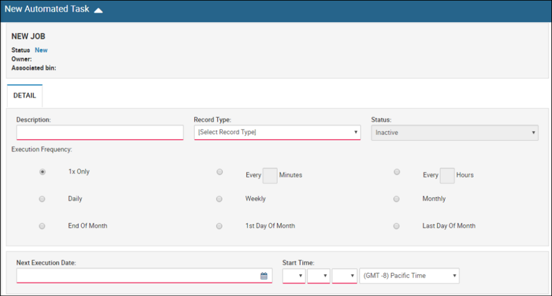Open the Inactive status dropdown

[454, 133]
